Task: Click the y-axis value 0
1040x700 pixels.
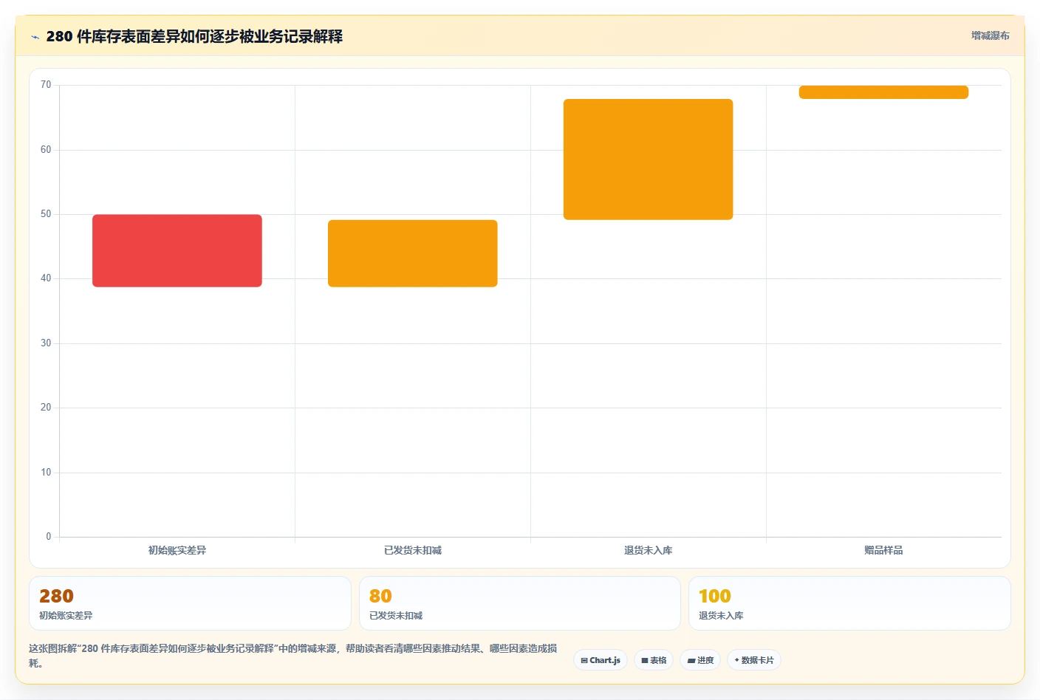Action: pyautogui.click(x=49, y=537)
